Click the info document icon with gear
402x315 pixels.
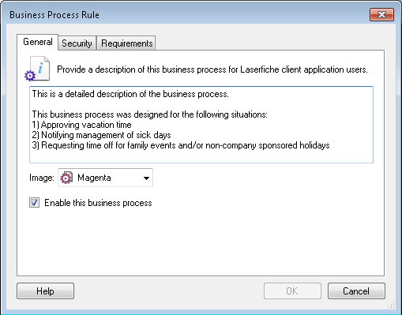click(x=37, y=69)
